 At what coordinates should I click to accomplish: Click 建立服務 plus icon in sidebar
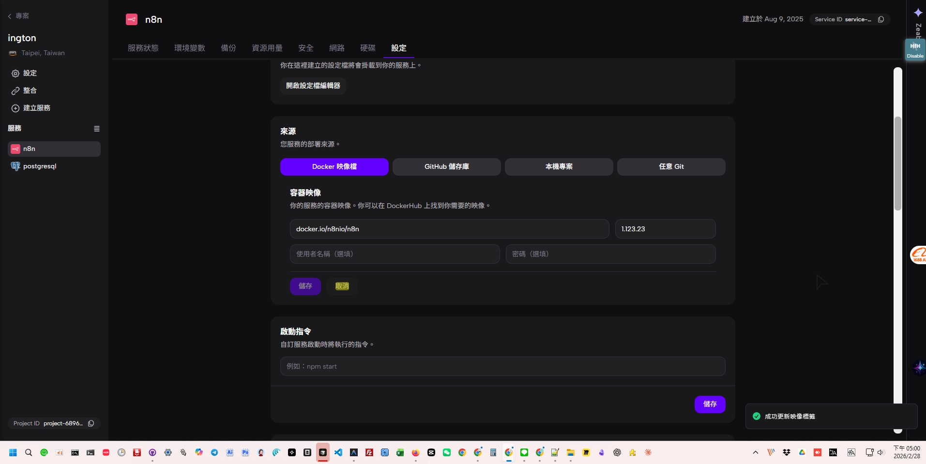[15, 108]
